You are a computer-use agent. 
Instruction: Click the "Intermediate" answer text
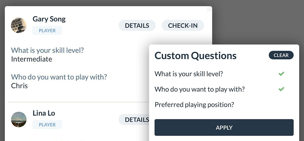[32, 59]
